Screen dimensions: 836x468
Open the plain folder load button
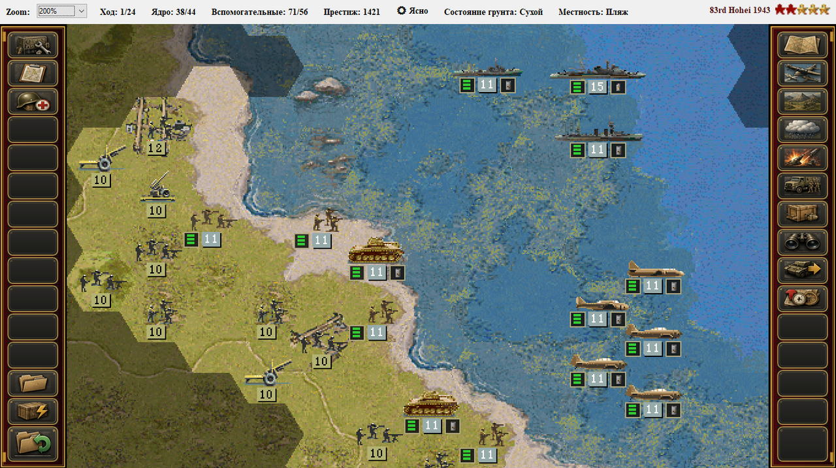point(33,383)
